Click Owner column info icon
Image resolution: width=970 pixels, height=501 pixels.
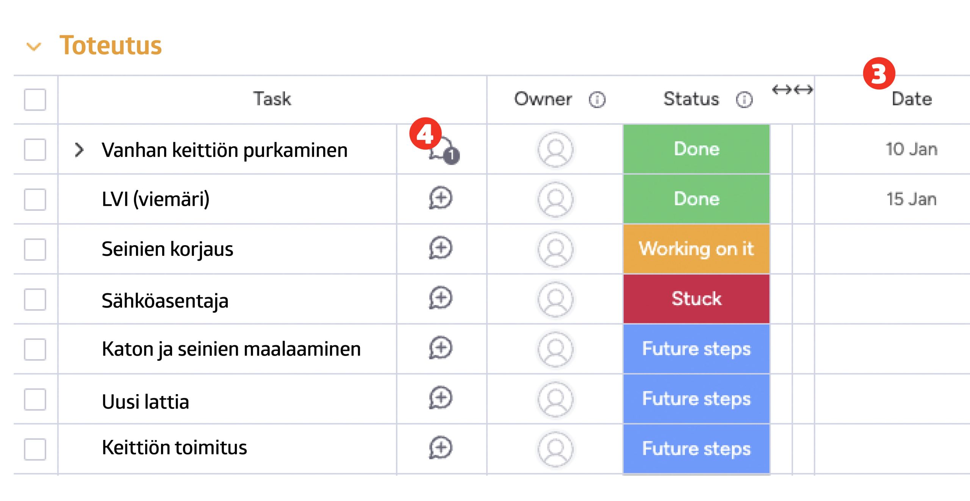point(597,100)
